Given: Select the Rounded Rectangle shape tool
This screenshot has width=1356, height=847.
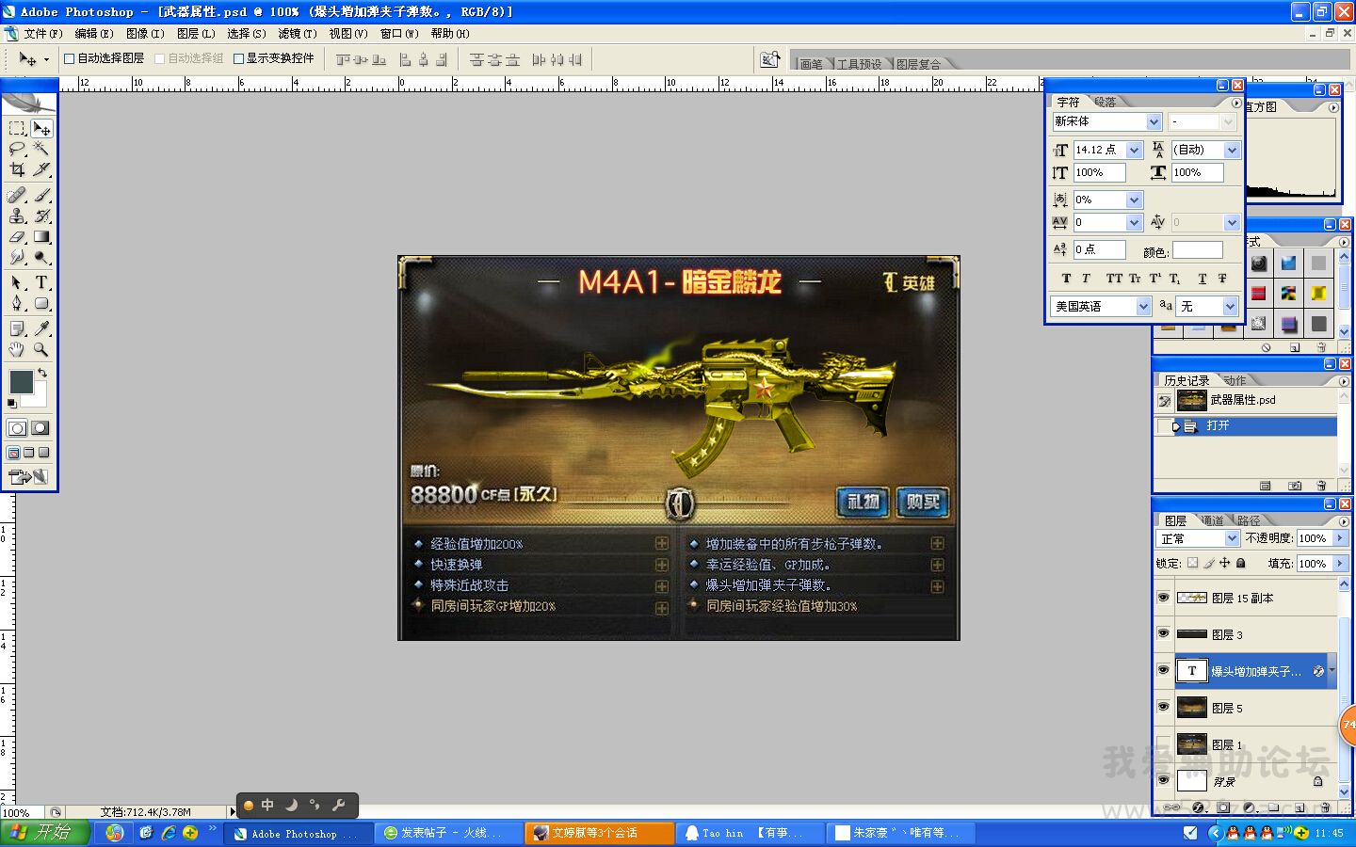Looking at the screenshot, I should (x=41, y=303).
